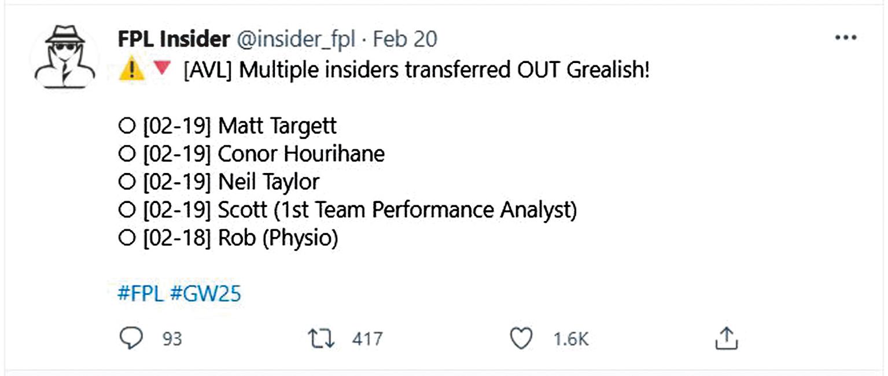The height and width of the screenshot is (376, 888).
Task: Click the warning triangle emoji
Action: [131, 70]
